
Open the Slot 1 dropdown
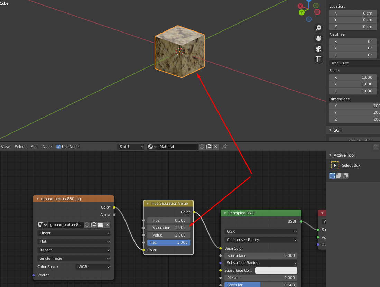(x=131, y=147)
